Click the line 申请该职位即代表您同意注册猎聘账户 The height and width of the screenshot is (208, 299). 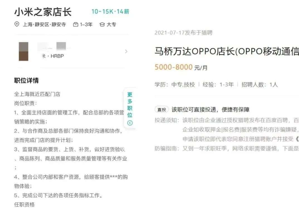click(241, 139)
